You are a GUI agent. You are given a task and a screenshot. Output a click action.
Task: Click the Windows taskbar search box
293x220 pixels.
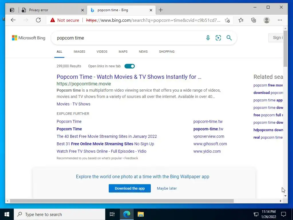point(60,214)
